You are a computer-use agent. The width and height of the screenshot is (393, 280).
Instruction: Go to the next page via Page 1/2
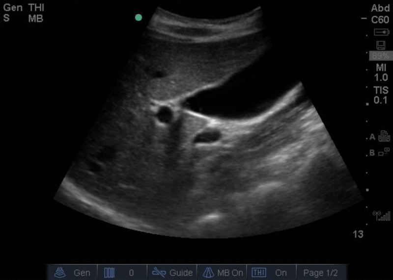322,272
